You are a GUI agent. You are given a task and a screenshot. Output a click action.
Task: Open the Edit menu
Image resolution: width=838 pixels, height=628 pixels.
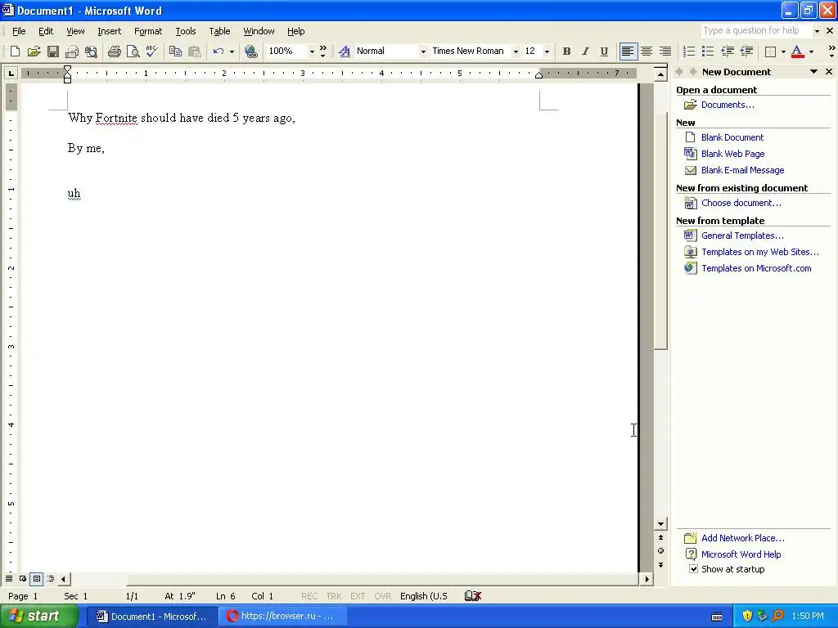[46, 31]
